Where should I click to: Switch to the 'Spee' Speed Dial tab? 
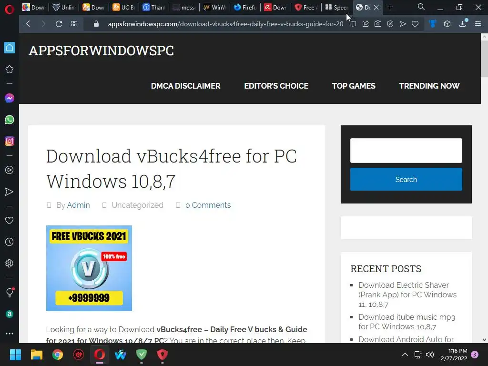click(336, 8)
